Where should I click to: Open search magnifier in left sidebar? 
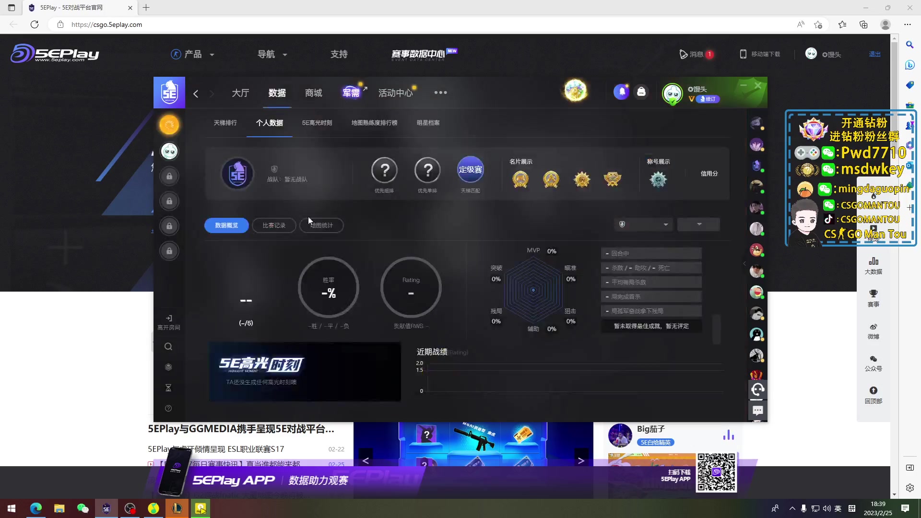coord(168,346)
